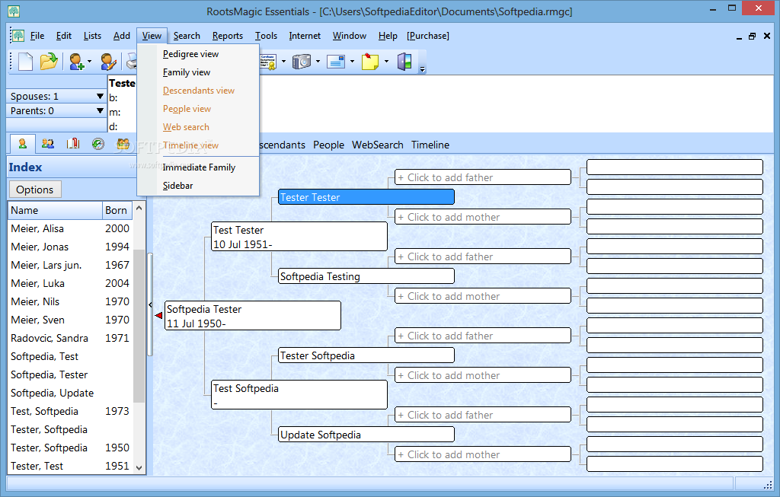This screenshot has height=497, width=780.
Task: Open the Reports menu
Action: pyautogui.click(x=227, y=36)
